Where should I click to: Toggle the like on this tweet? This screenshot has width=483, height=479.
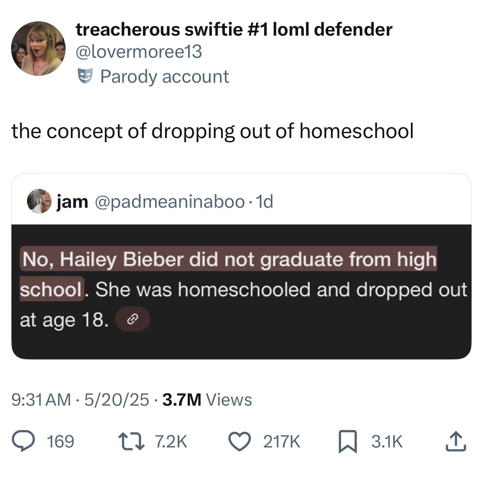241,442
